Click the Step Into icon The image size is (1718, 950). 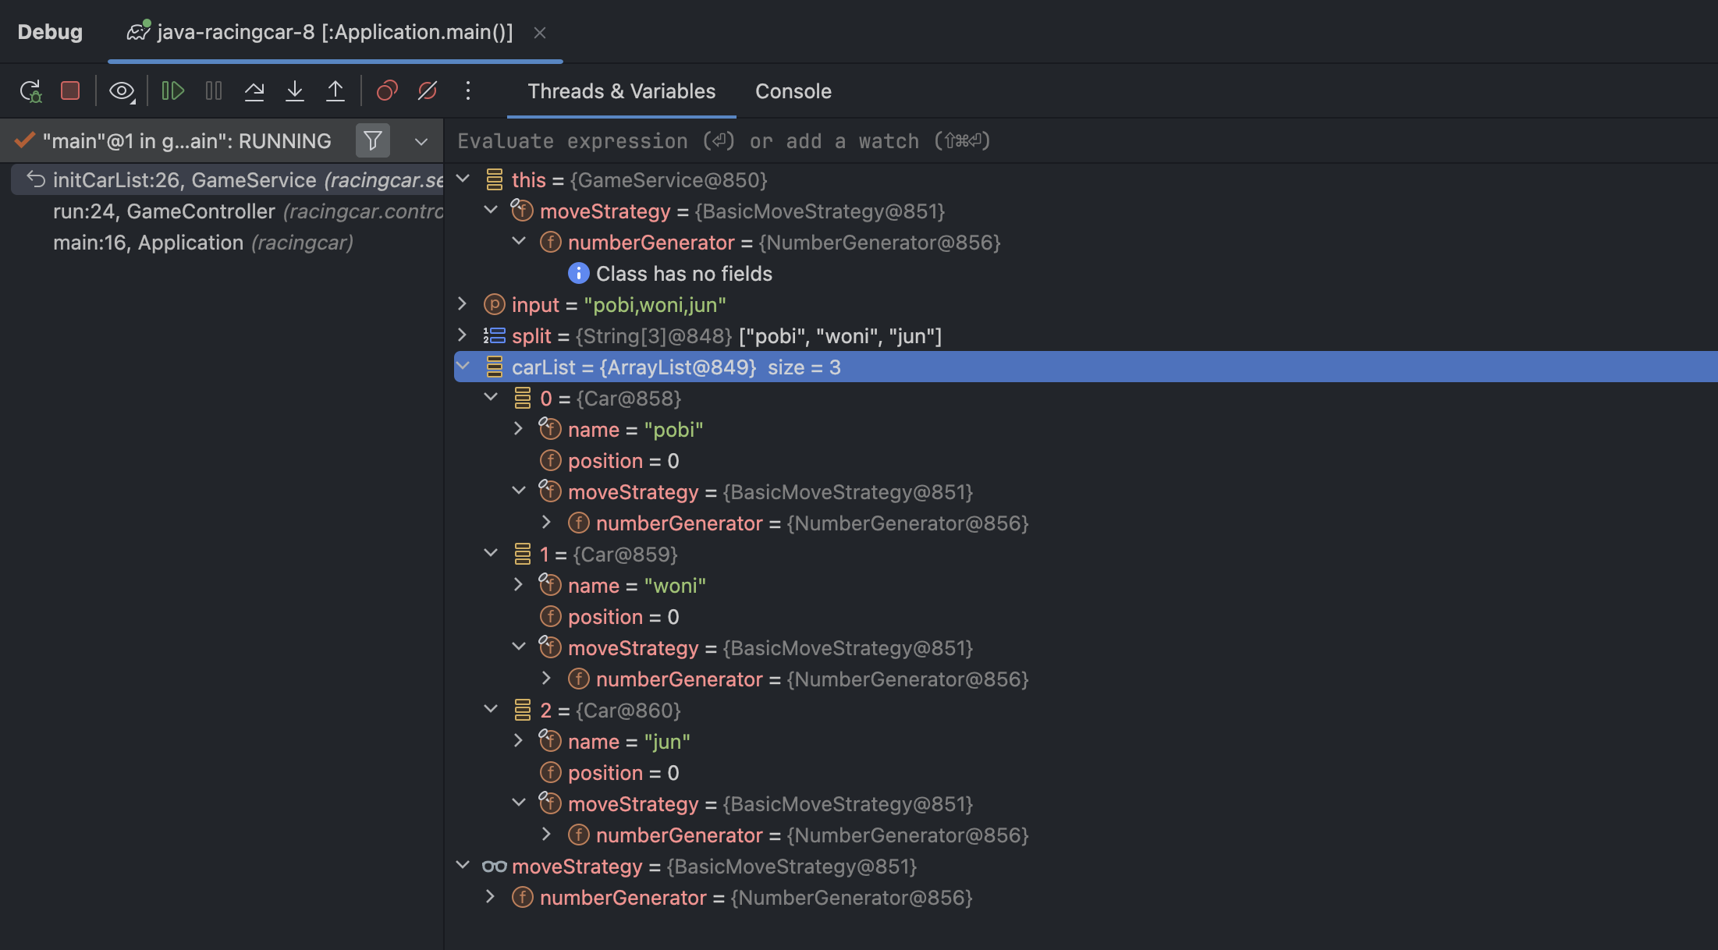(x=295, y=91)
